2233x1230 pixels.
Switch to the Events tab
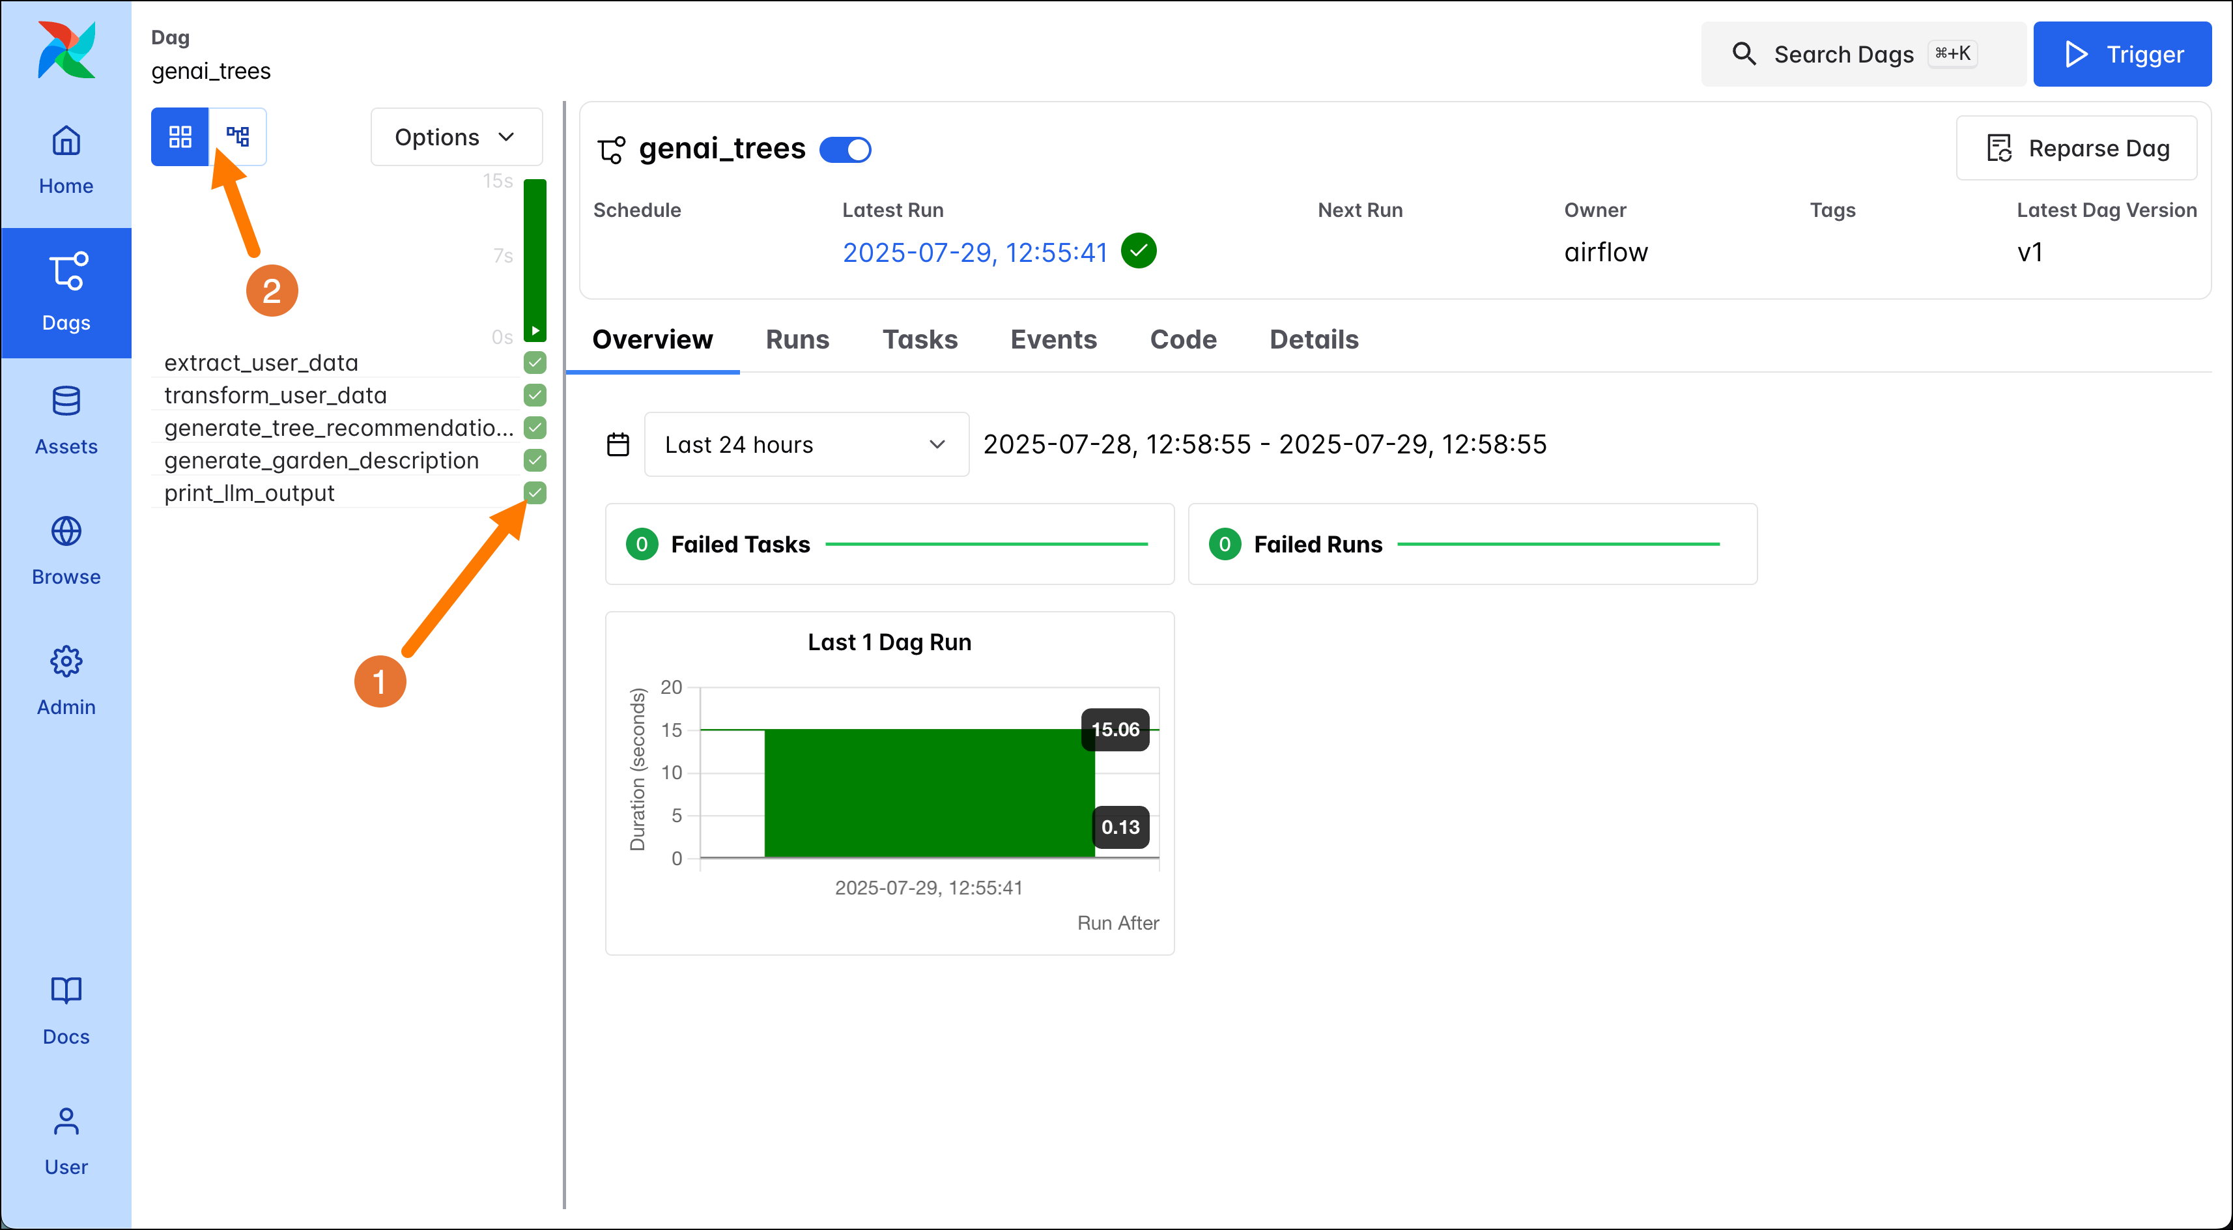point(1053,339)
